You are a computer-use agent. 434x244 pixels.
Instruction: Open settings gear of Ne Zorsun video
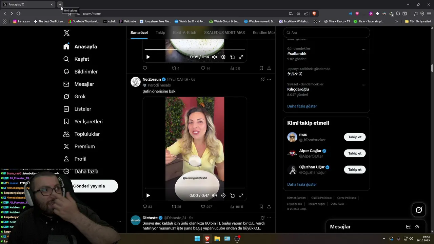(223, 196)
